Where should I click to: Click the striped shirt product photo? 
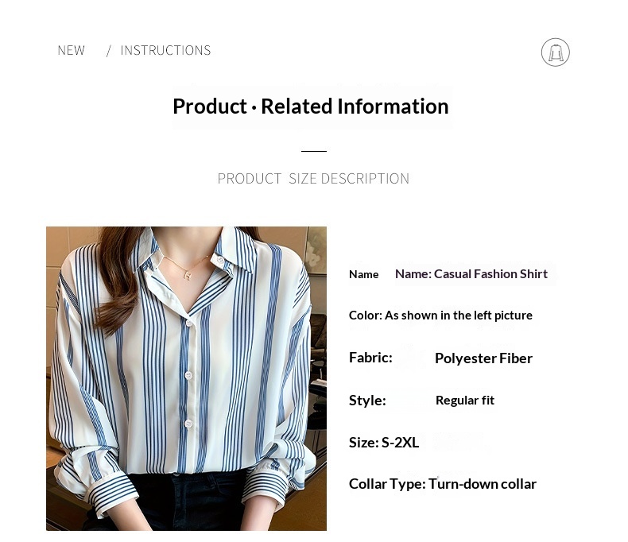click(186, 378)
